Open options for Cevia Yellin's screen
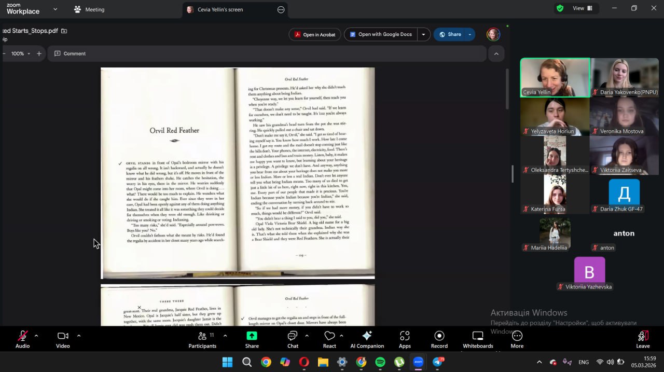Viewport: 664px width, 372px height. pos(281,9)
